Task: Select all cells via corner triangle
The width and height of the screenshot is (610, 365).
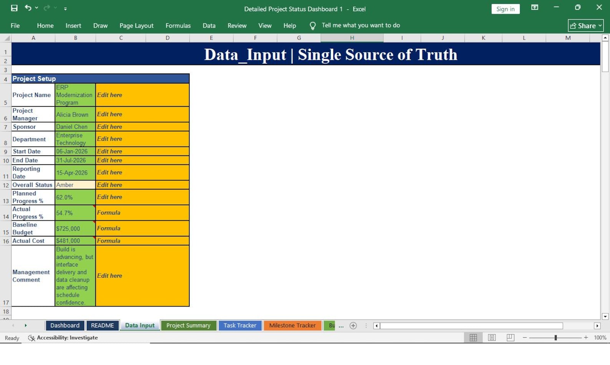Action: [x=7, y=38]
